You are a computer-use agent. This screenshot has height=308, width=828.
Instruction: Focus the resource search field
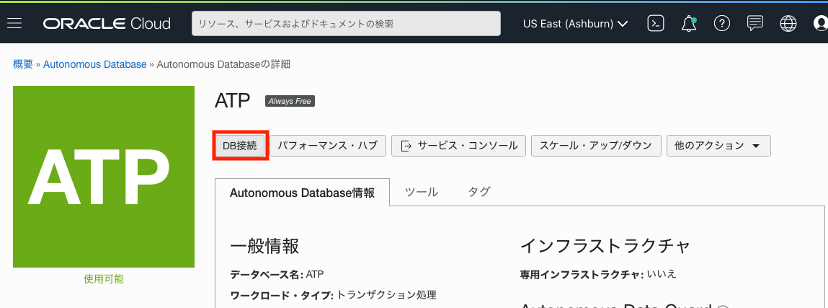pyautogui.click(x=346, y=24)
